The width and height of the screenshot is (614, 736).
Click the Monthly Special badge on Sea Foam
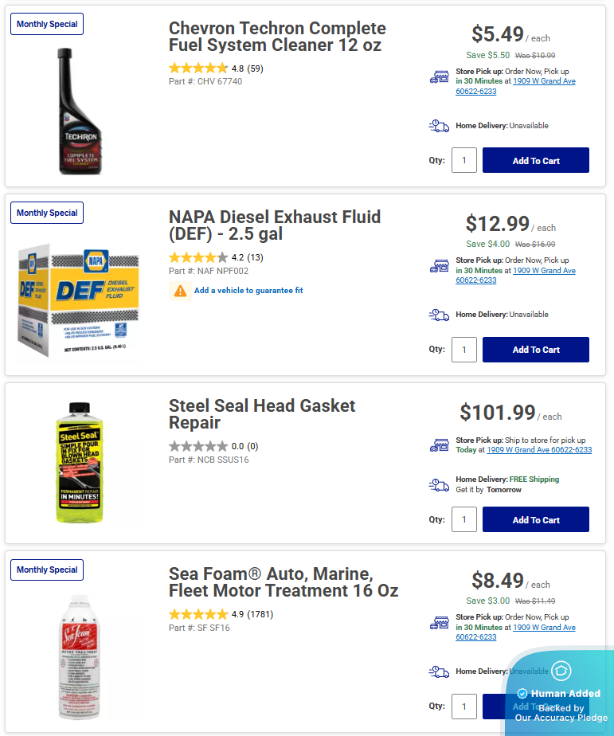[46, 570]
